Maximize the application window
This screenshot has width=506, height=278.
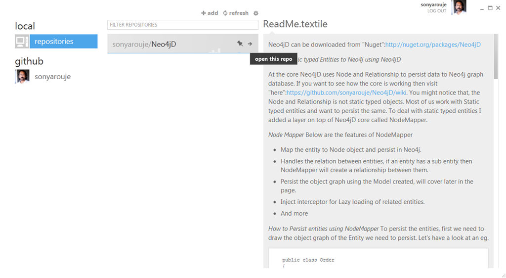490,8
